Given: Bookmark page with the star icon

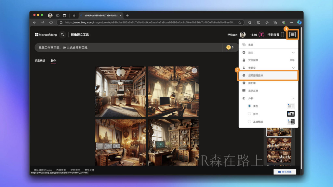Looking at the screenshot, I should pos(240,22).
